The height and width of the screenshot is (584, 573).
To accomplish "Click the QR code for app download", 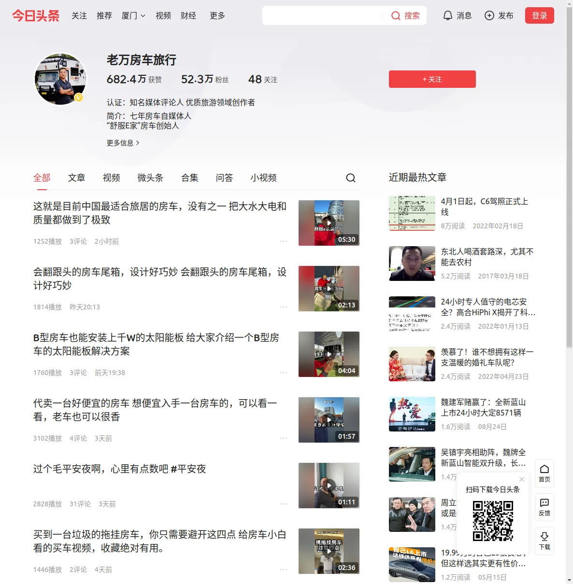I will tap(493, 520).
